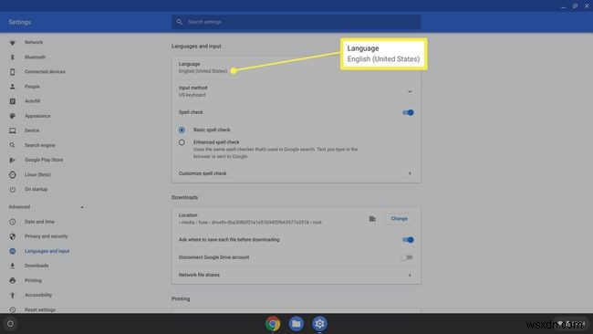Screen dimensions: 593x334
Task: Open Customize spell check arrow
Action: pos(410,173)
